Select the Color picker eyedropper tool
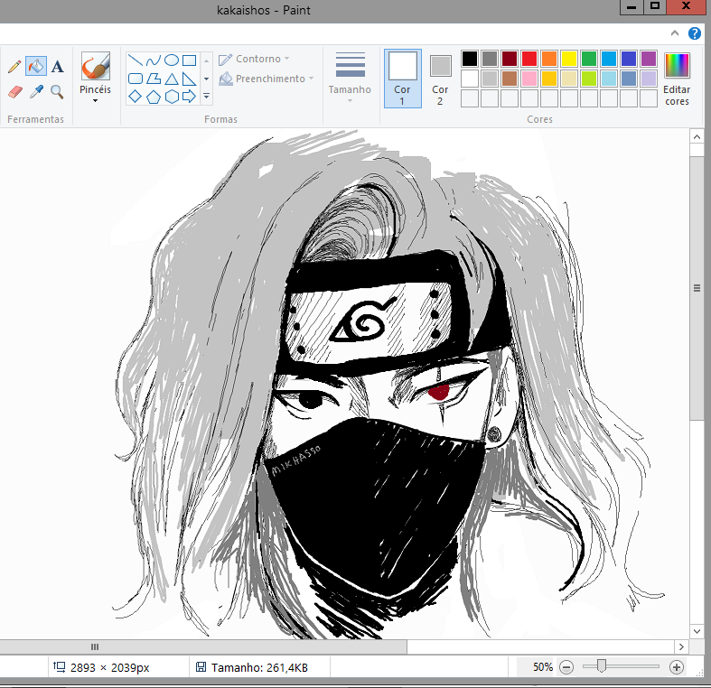 point(36,92)
